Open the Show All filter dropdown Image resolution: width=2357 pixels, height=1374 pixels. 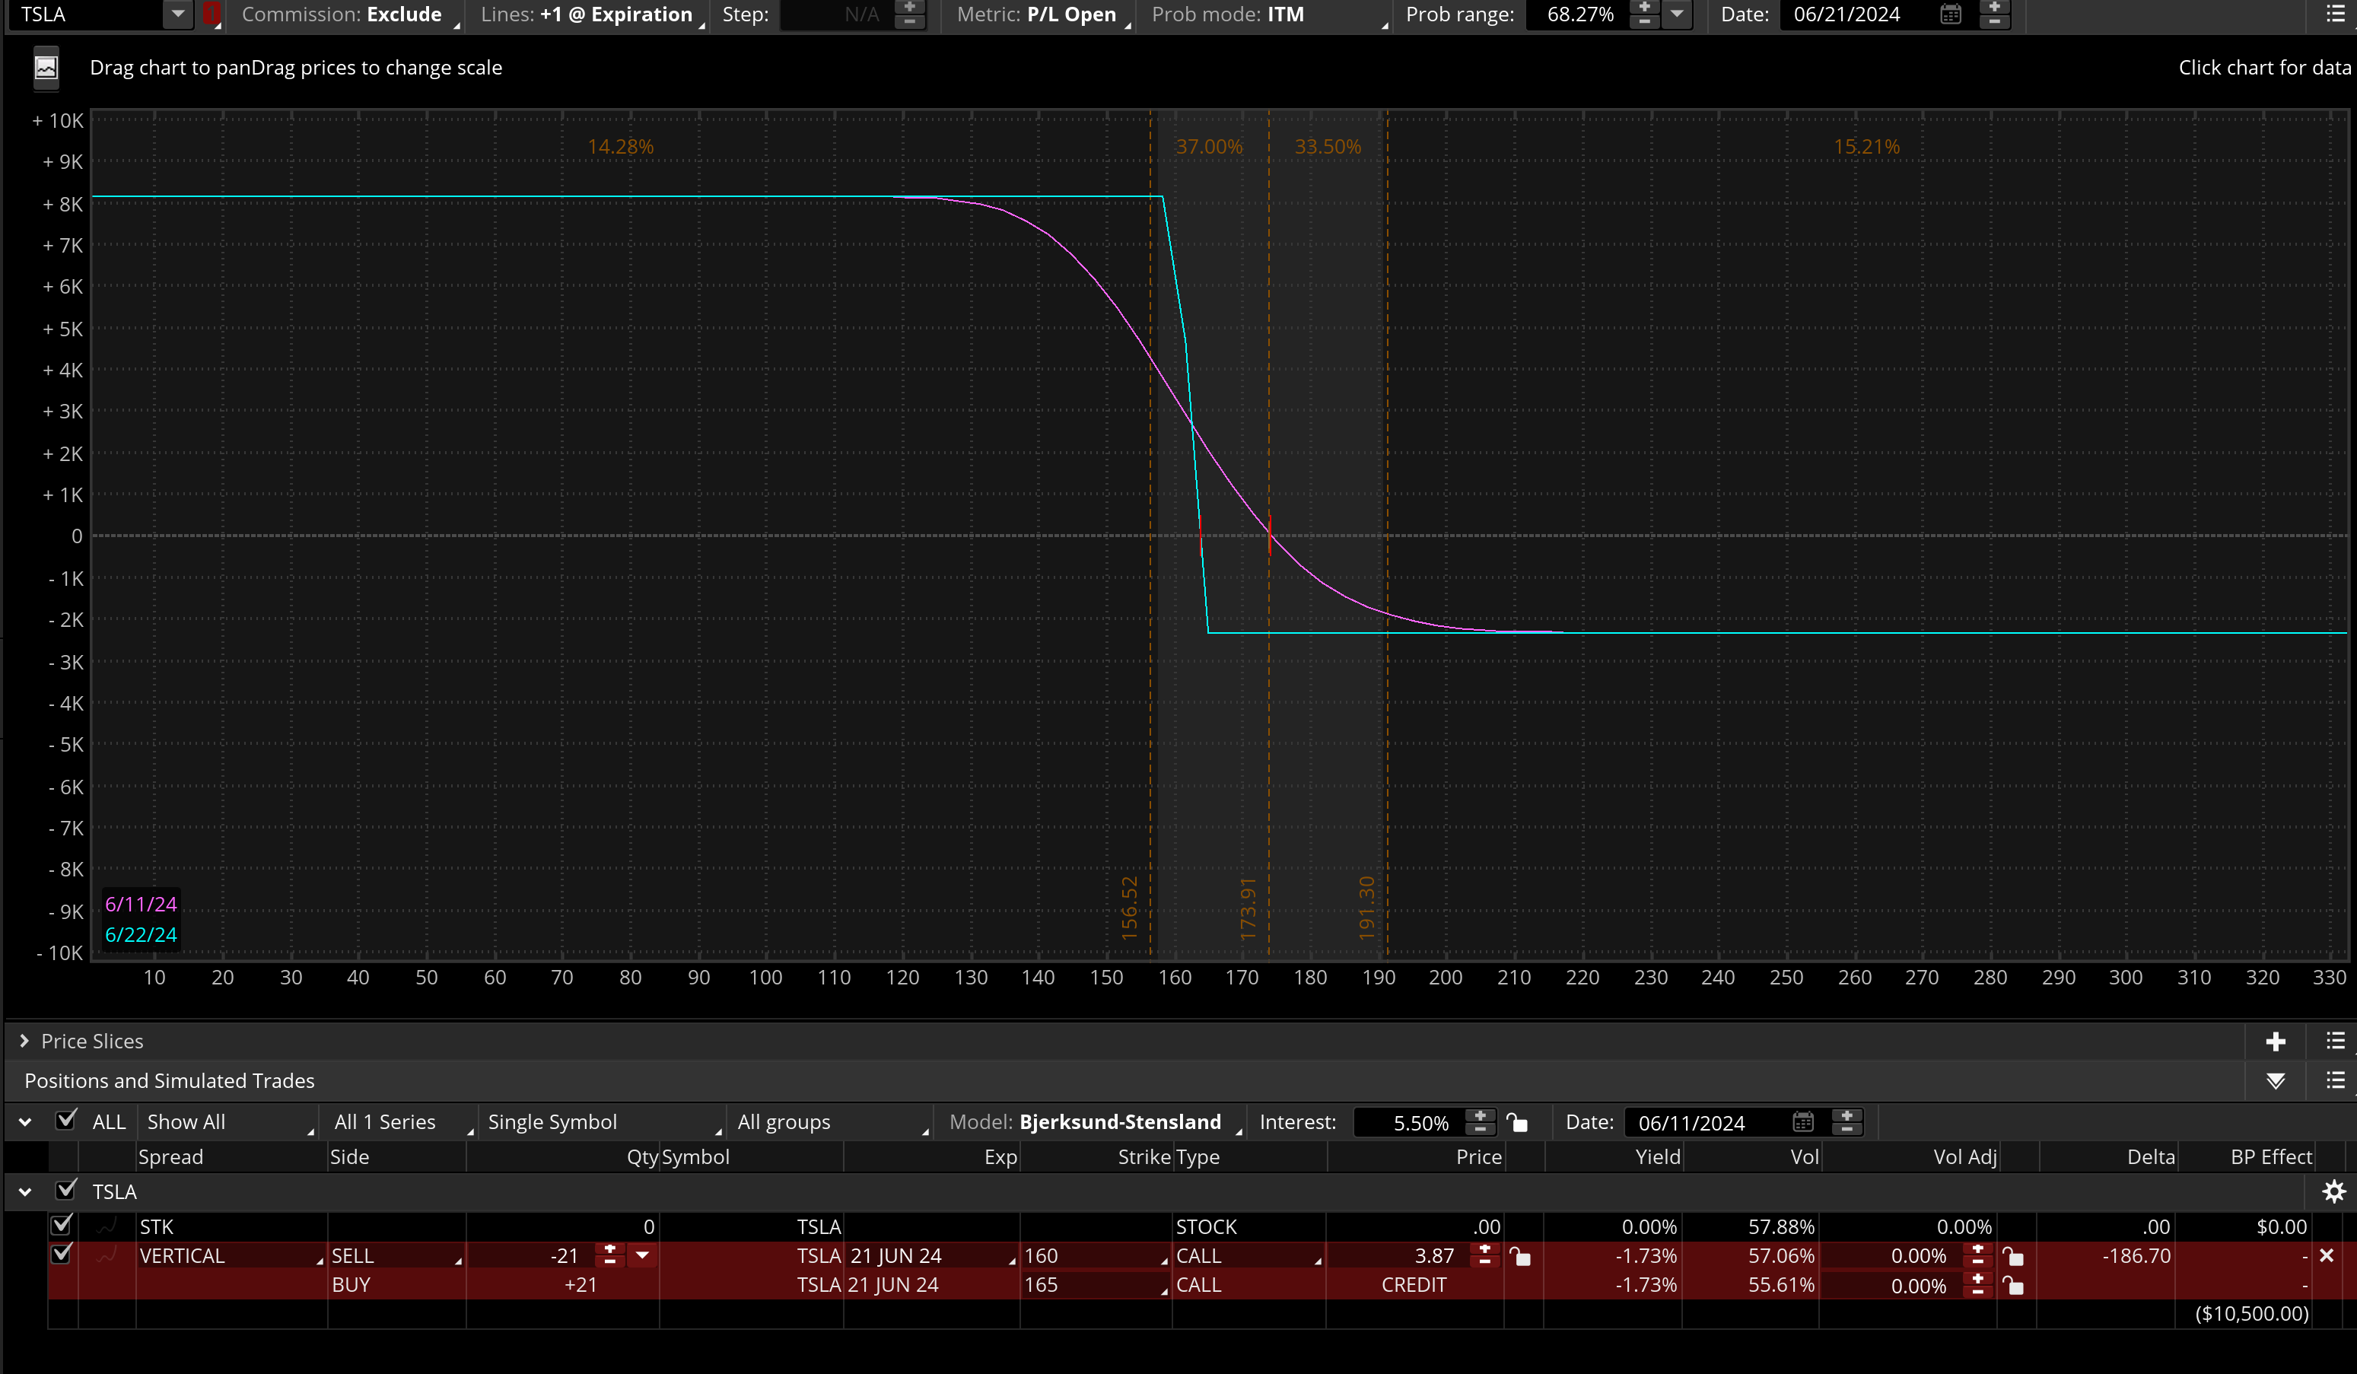(227, 1121)
